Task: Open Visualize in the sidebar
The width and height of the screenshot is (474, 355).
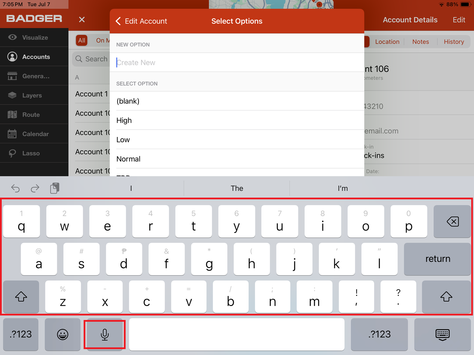Action: (34, 37)
